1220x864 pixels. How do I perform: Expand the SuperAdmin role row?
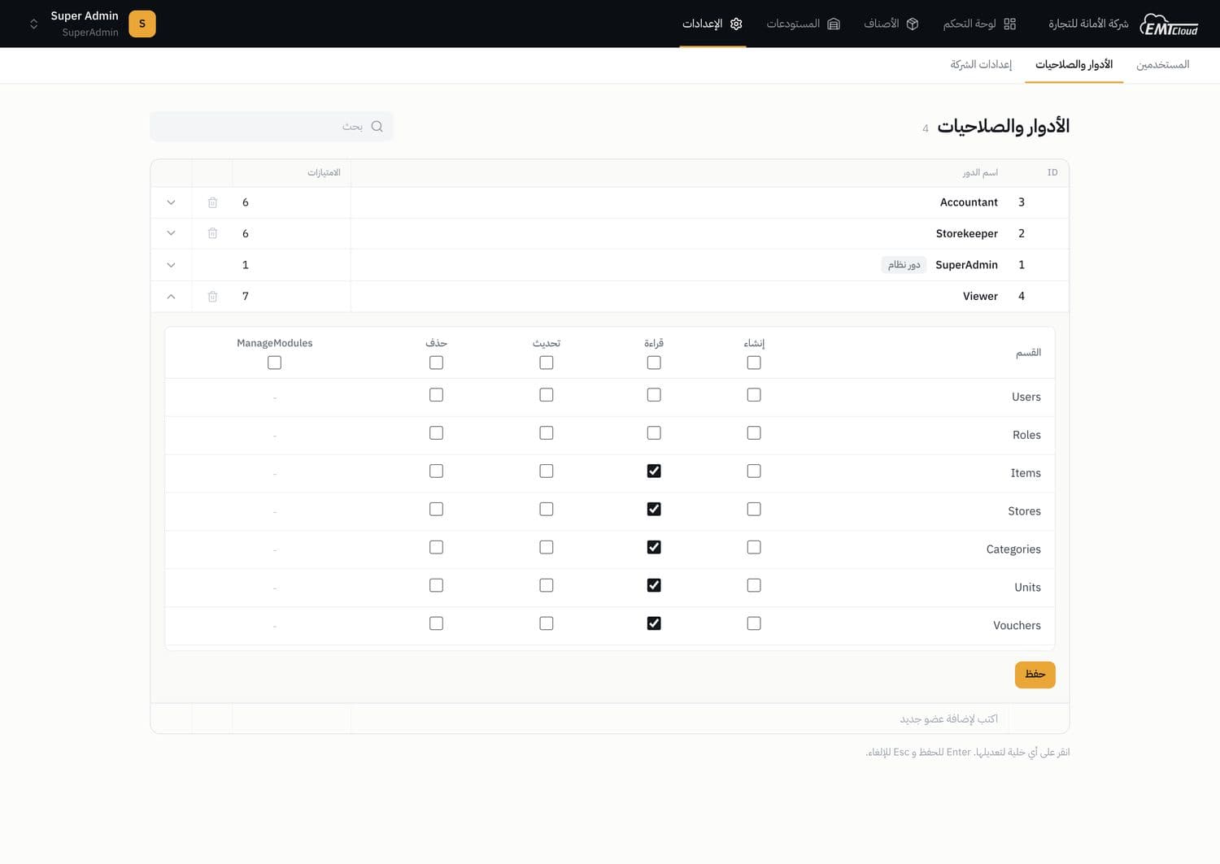pyautogui.click(x=171, y=265)
